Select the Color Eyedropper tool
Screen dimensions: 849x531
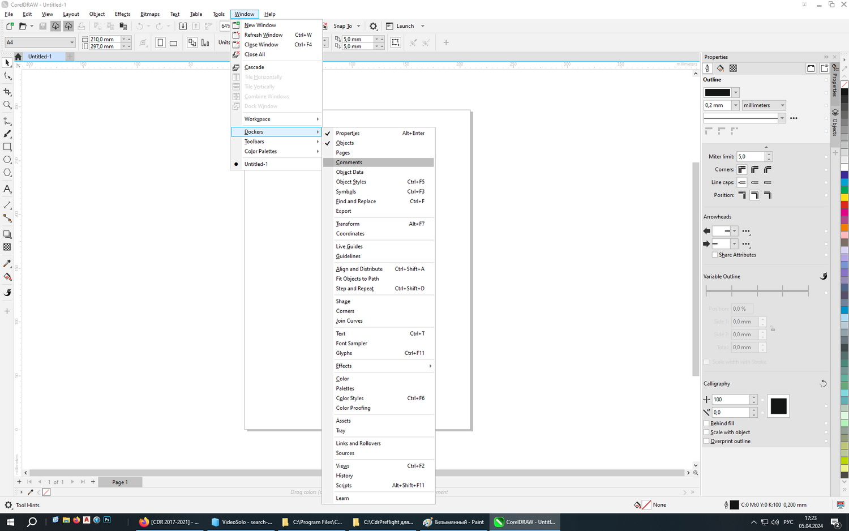click(7, 264)
